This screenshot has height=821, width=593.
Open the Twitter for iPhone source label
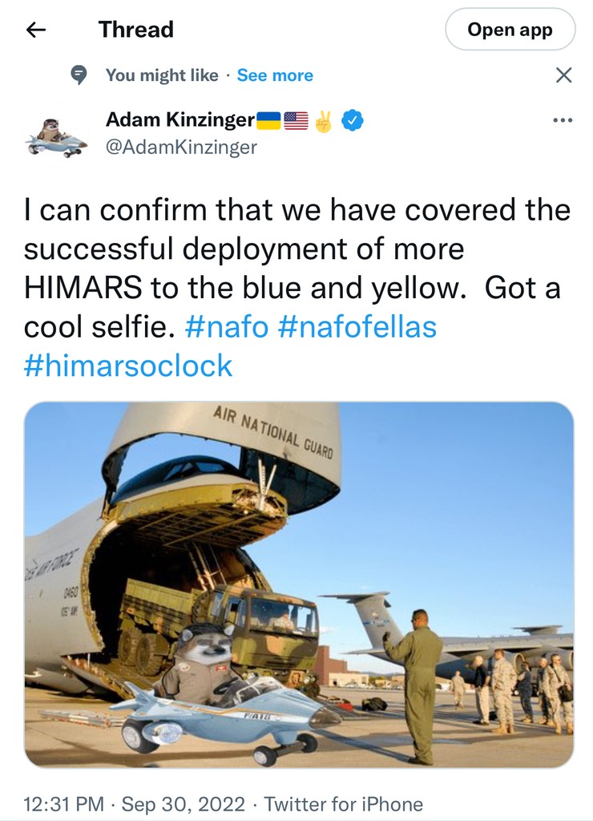tap(343, 803)
